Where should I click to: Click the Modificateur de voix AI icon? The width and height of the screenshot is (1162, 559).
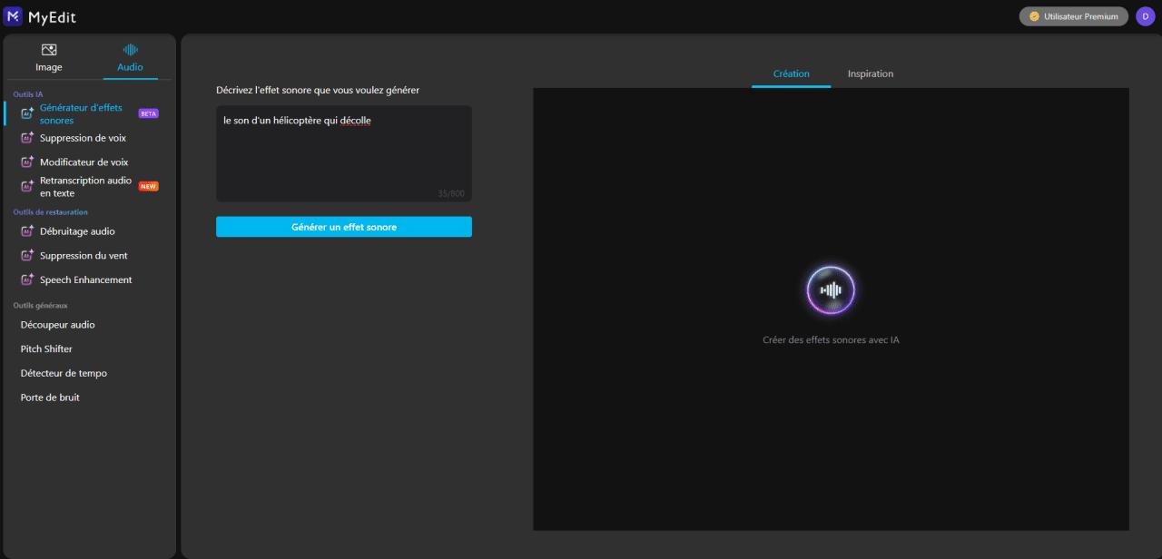pos(27,162)
